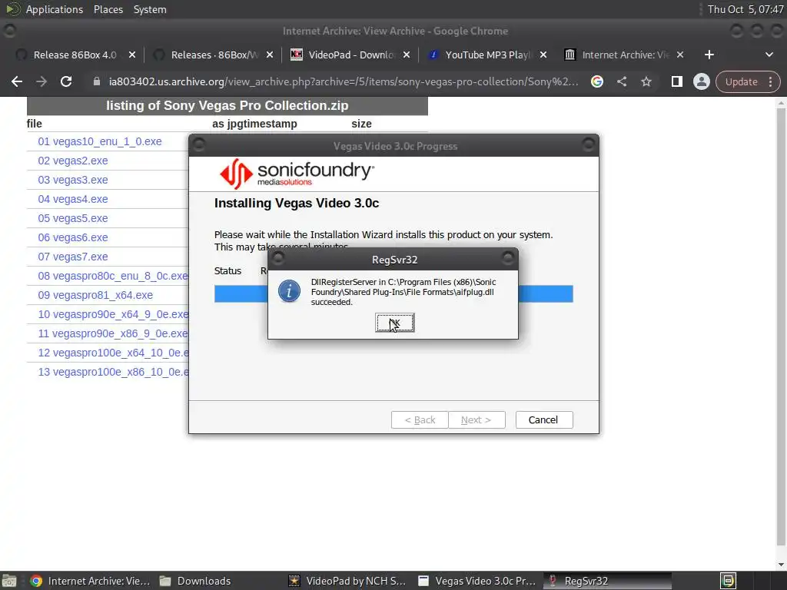Click Cancel in the Vegas Video installer
This screenshot has width=787, height=590.
(x=544, y=420)
